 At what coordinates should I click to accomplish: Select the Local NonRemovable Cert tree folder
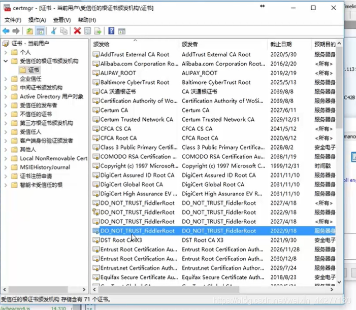pyautogui.click(x=53, y=158)
